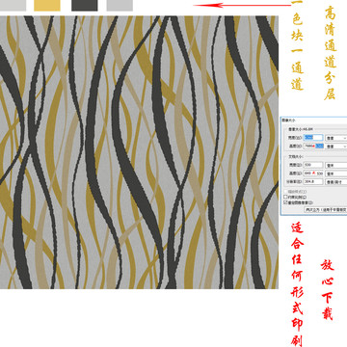Enable the 约束比例 constrain proportions checkbox
This screenshot has height=347, width=347.
(285, 197)
